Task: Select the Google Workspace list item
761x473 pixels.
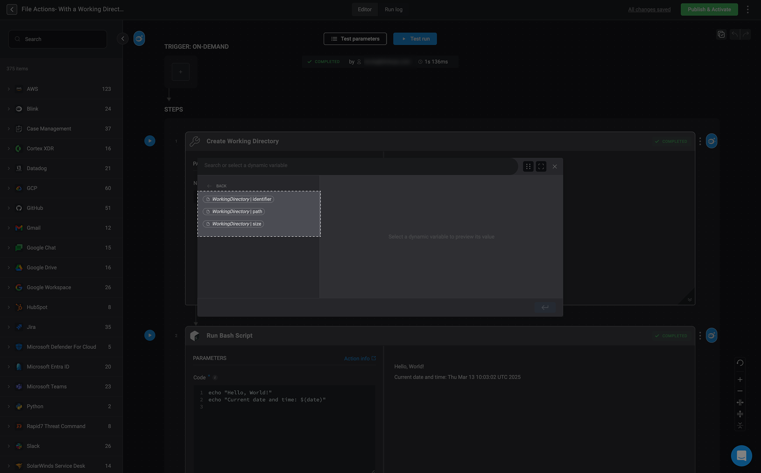Action: coord(61,287)
